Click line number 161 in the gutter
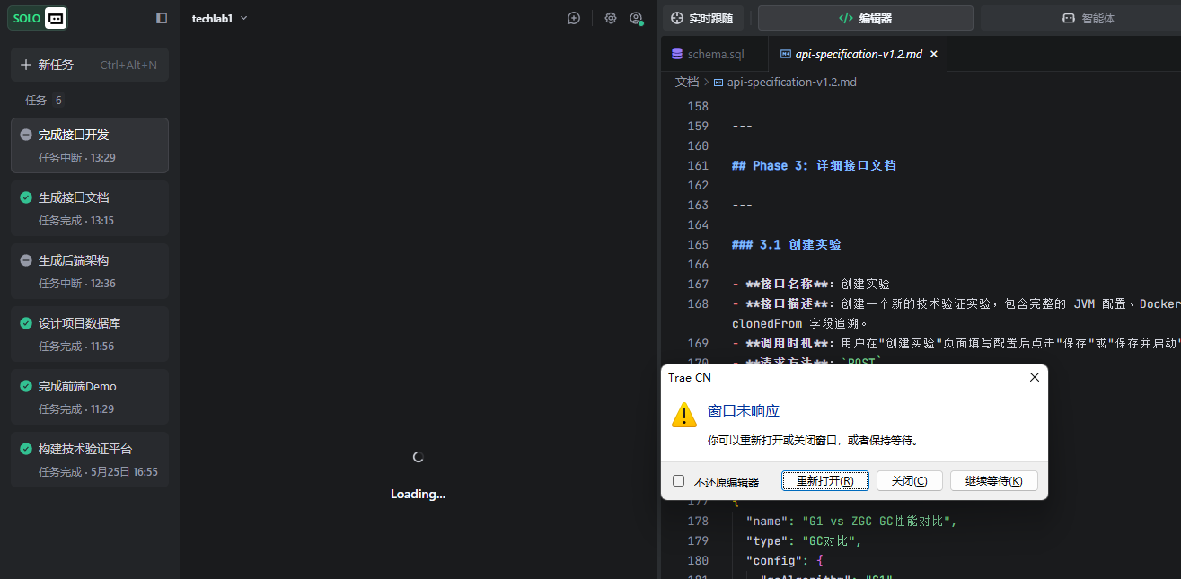Image resolution: width=1181 pixels, height=579 pixels. click(697, 165)
